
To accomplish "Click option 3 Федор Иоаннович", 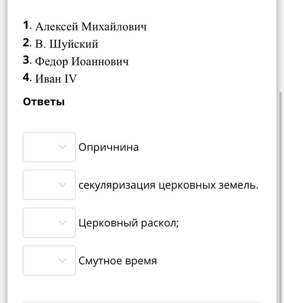I will tap(82, 61).
